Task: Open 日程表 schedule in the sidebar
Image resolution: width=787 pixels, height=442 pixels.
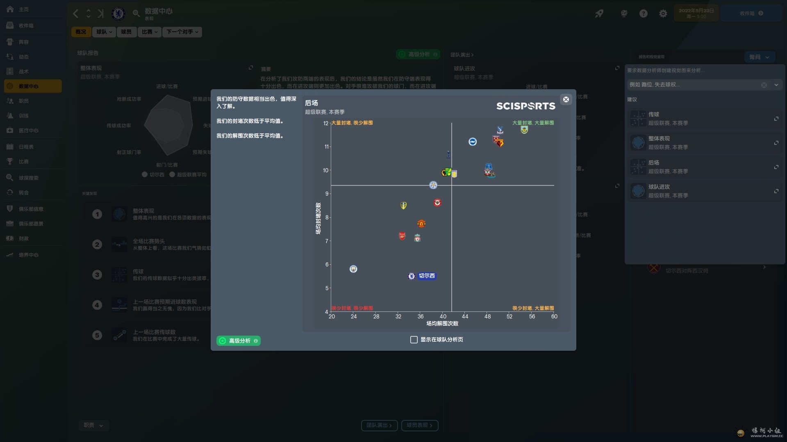Action: pyautogui.click(x=33, y=147)
